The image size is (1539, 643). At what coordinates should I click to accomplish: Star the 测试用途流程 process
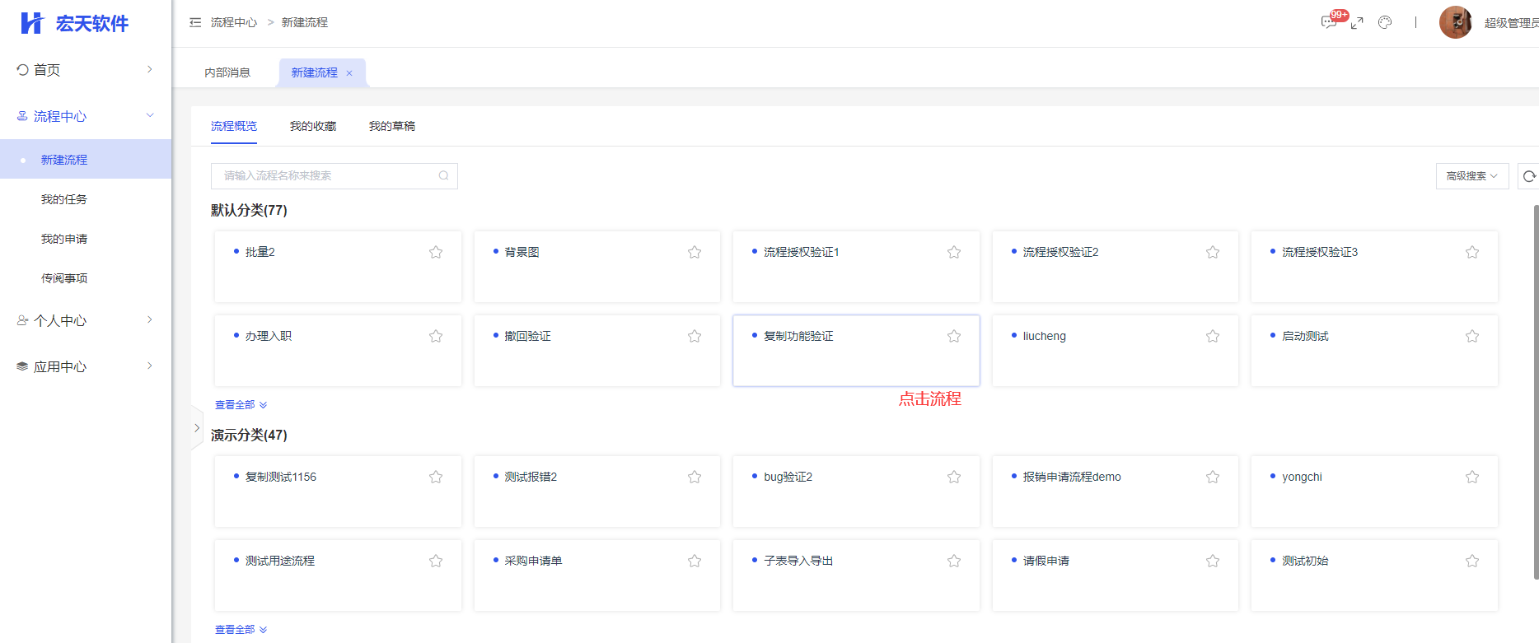(436, 561)
